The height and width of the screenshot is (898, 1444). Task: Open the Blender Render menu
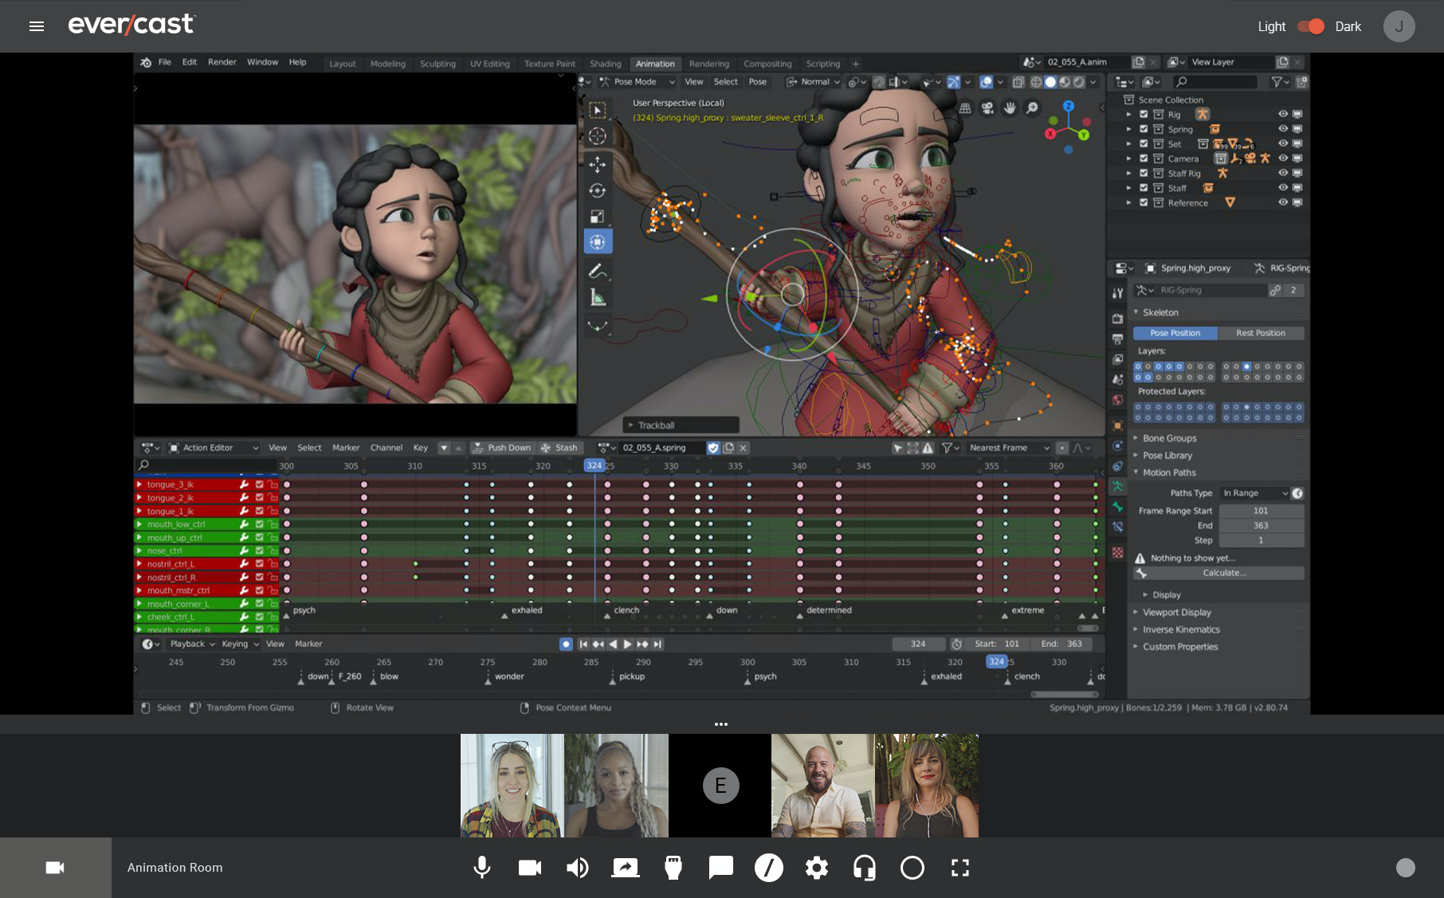(x=222, y=62)
